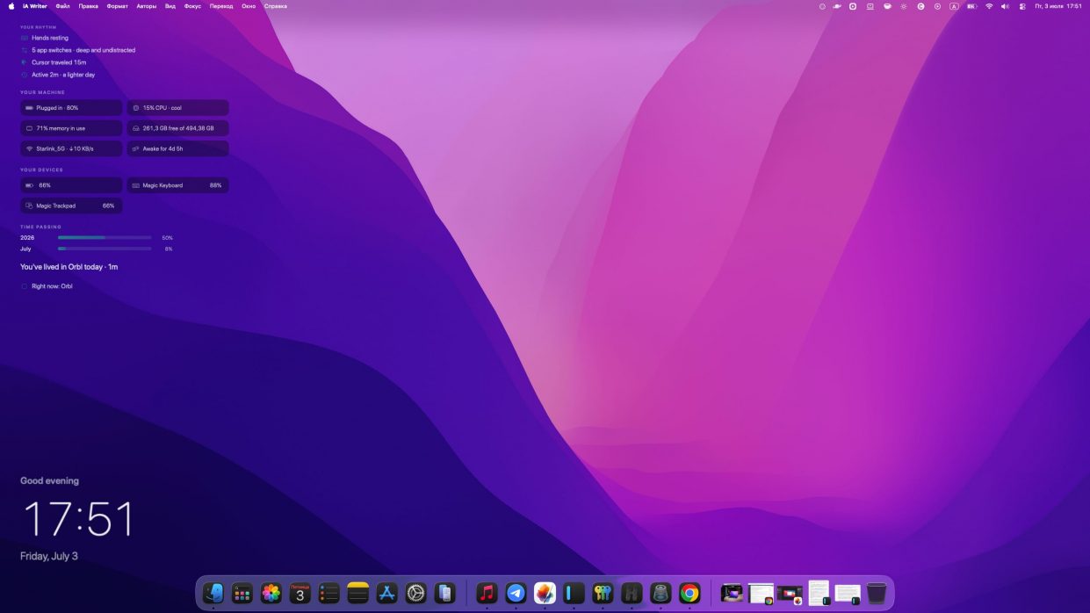Open the Справка menu
The image size is (1090, 613).
tap(276, 6)
